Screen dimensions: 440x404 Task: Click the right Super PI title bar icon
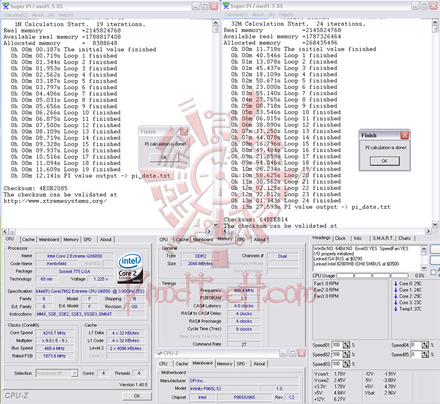pos(226,6)
